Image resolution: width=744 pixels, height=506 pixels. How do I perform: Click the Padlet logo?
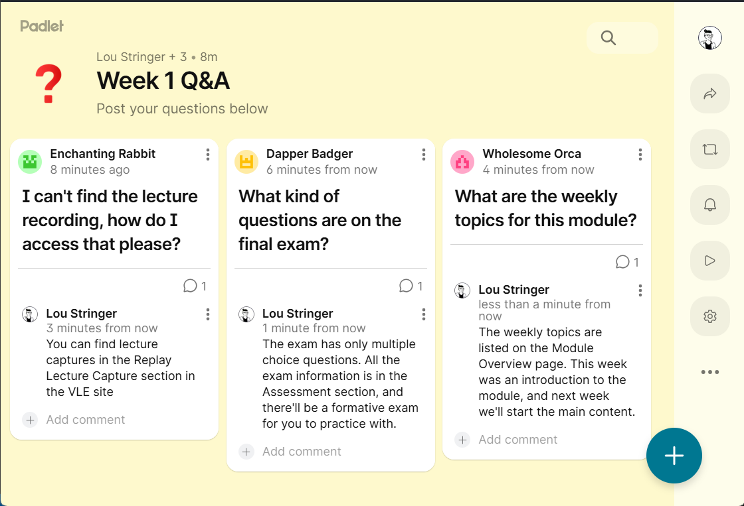coord(42,26)
